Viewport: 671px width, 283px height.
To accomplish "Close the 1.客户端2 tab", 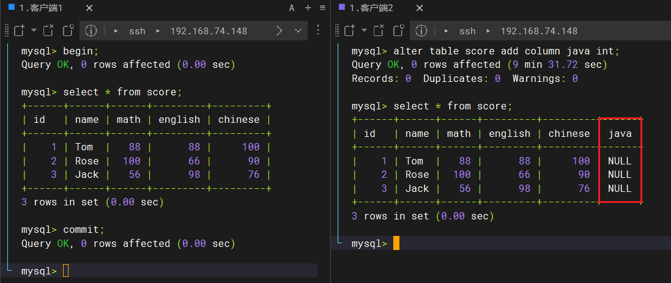I will [x=420, y=8].
